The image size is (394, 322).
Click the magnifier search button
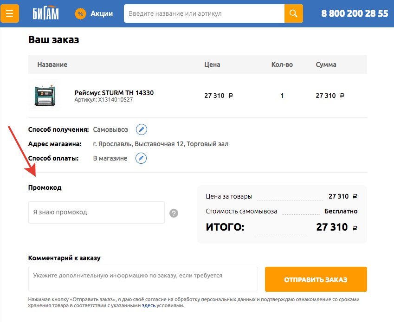click(x=293, y=13)
